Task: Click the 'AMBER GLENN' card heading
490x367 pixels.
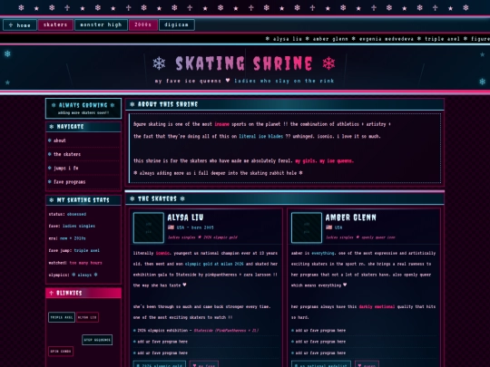Action: point(350,217)
